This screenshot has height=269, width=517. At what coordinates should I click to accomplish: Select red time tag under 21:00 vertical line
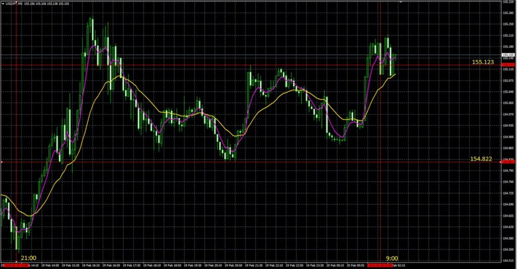[x=17, y=265]
